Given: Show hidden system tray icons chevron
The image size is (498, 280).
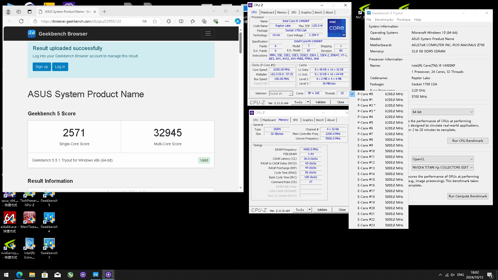Looking at the screenshot, I should coord(440,275).
